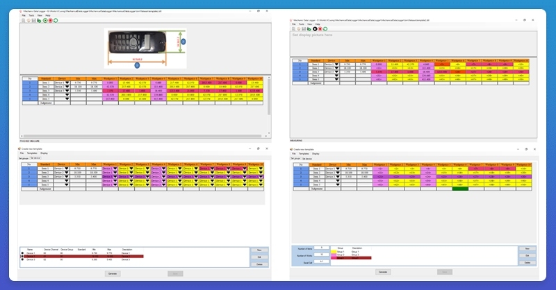The height and width of the screenshot is (290, 556).
Task: Click Edit button beside device list
Action: [x=259, y=257]
